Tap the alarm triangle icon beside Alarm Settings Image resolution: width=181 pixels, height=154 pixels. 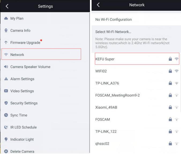click(6, 79)
